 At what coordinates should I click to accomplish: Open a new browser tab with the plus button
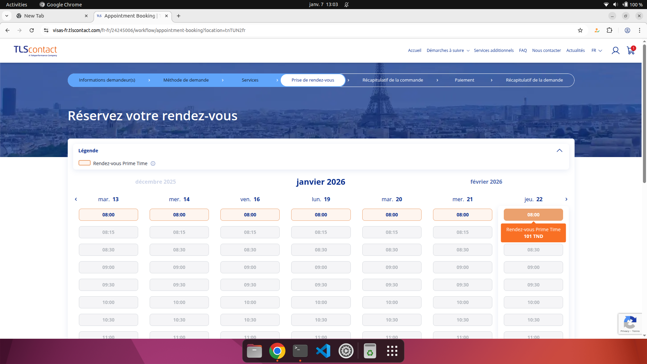coord(179,16)
